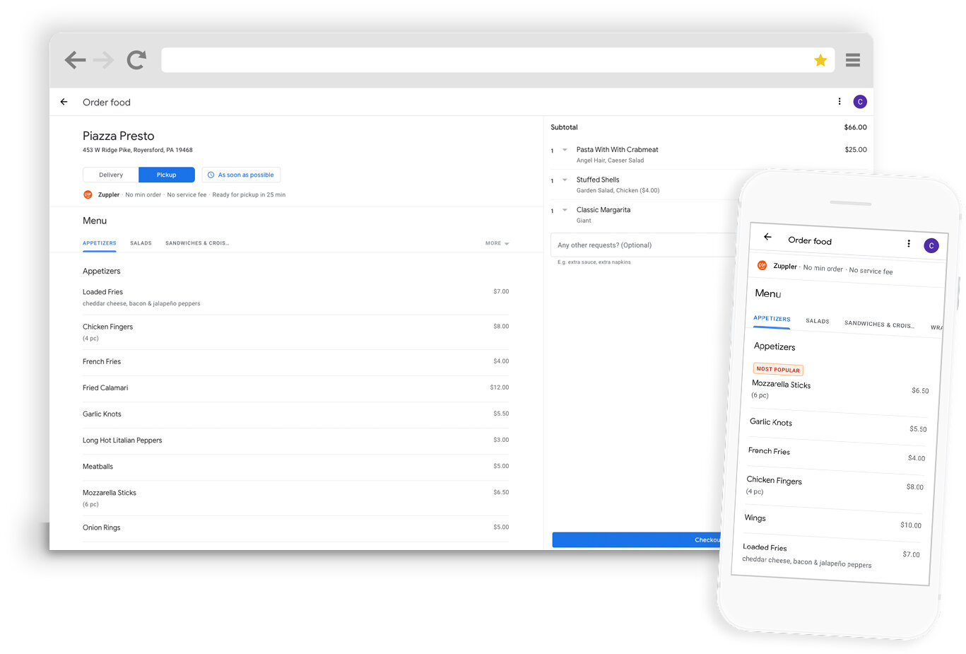Click the yellow bookmark star
966x654 pixels.
pyautogui.click(x=820, y=61)
